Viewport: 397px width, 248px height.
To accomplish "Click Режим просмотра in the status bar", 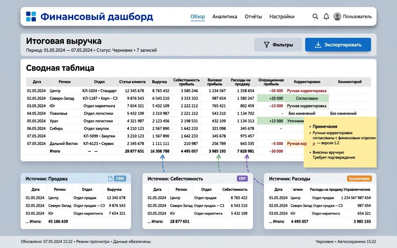I will coord(93,242).
